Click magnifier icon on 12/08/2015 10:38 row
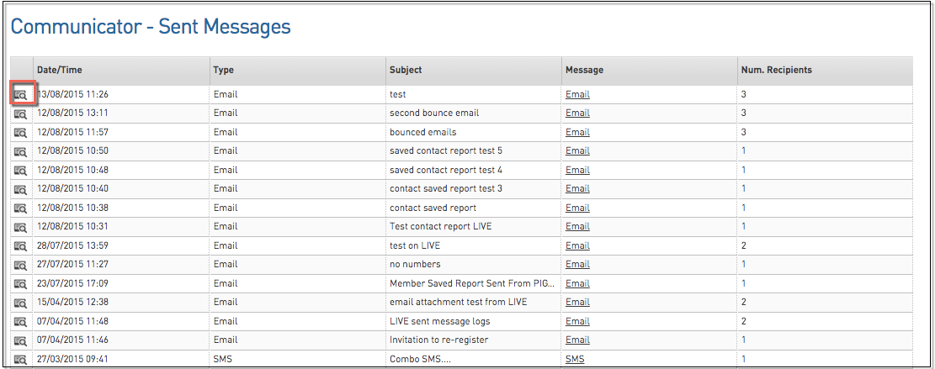The width and height of the screenshot is (935, 369). [21, 208]
